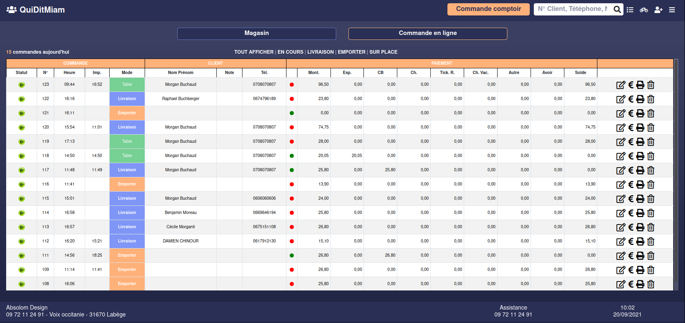Screen dimensions: 685x323
Task: Edit order 115 with the pencil icon
Action: pos(621,199)
